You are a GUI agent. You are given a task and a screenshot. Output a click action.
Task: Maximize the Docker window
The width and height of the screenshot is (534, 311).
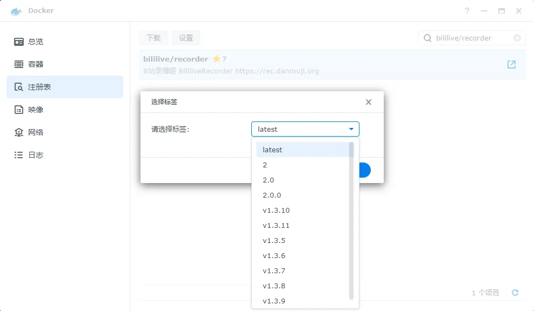[x=502, y=11]
